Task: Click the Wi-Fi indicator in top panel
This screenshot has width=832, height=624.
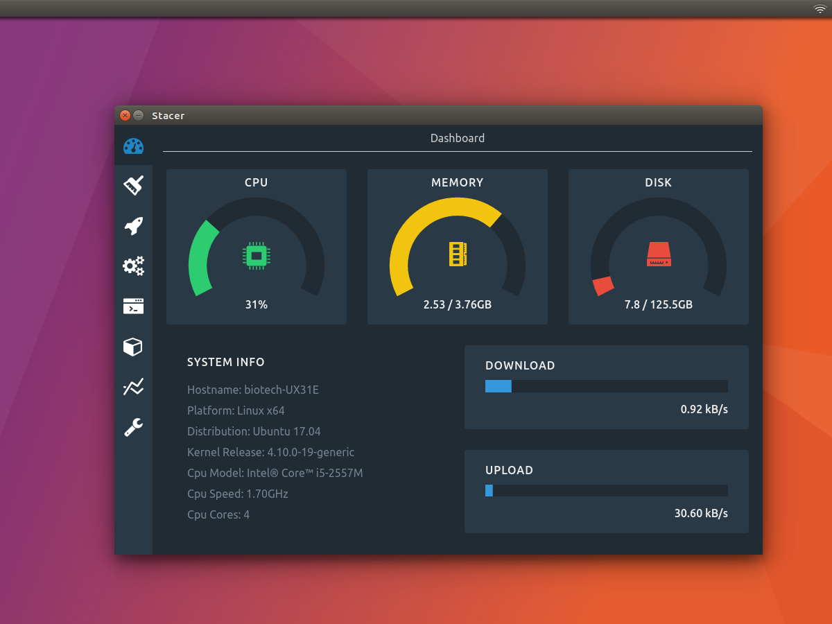Action: click(820, 8)
